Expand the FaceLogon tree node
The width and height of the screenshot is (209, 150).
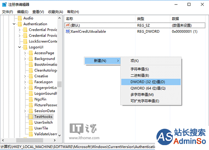25,82
